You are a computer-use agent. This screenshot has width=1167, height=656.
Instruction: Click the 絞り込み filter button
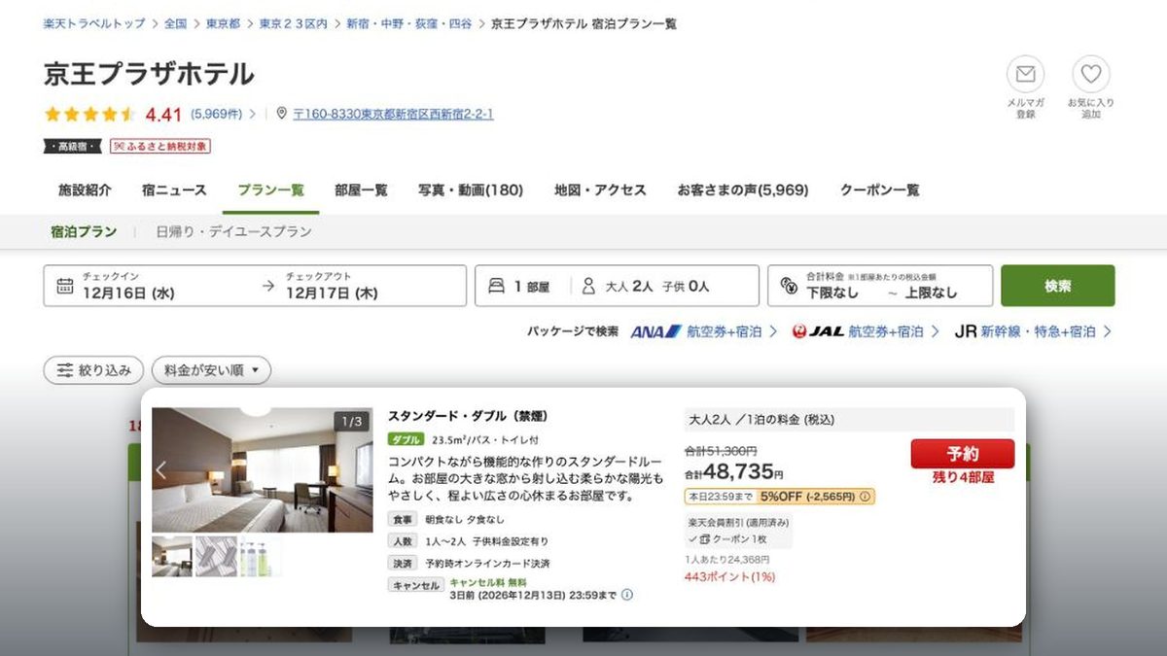click(x=93, y=370)
